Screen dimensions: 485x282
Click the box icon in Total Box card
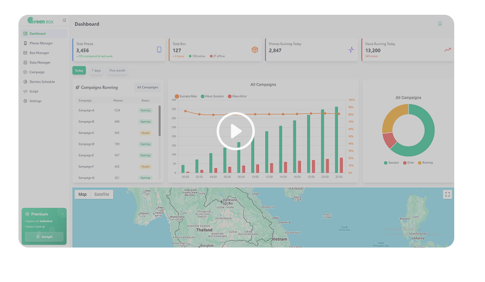[x=255, y=50]
